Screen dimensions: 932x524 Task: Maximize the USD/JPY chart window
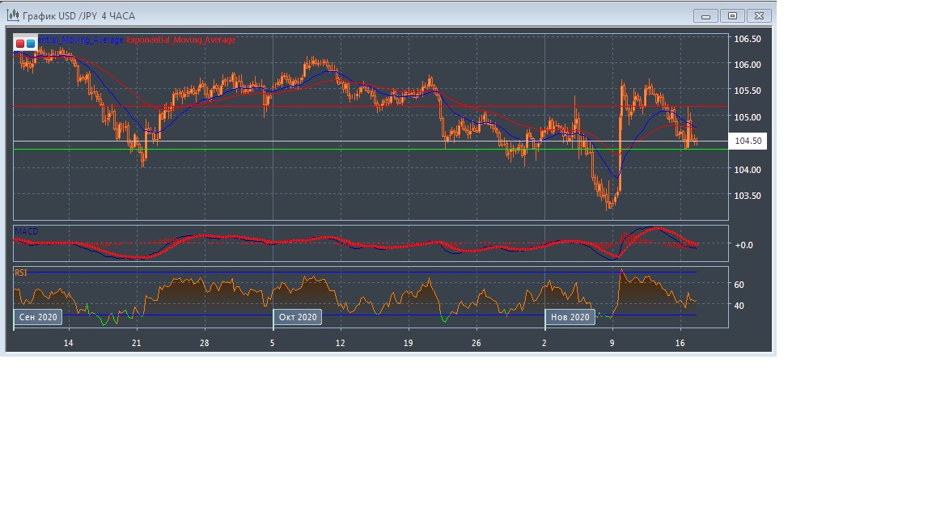pyautogui.click(x=732, y=15)
